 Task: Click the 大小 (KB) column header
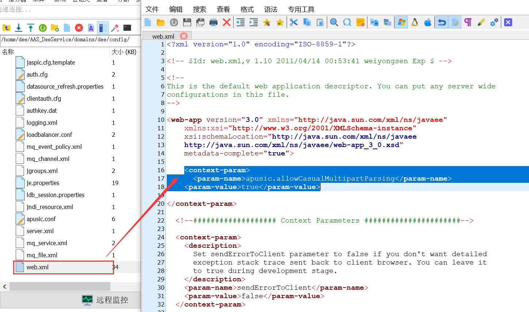click(x=124, y=52)
